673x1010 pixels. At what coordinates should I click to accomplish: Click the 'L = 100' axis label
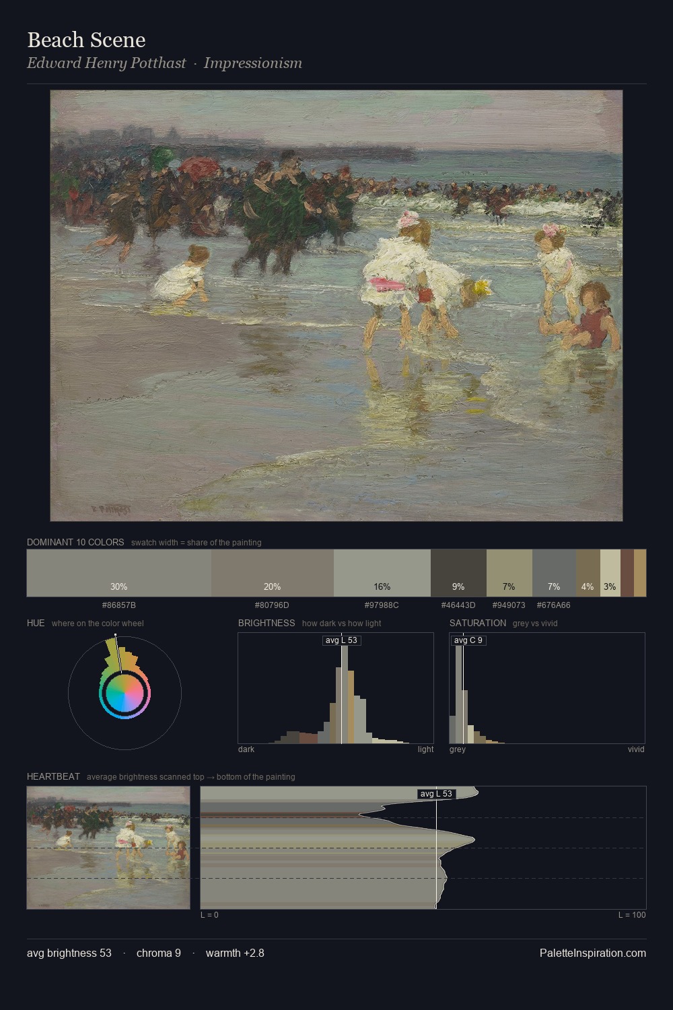(x=632, y=915)
